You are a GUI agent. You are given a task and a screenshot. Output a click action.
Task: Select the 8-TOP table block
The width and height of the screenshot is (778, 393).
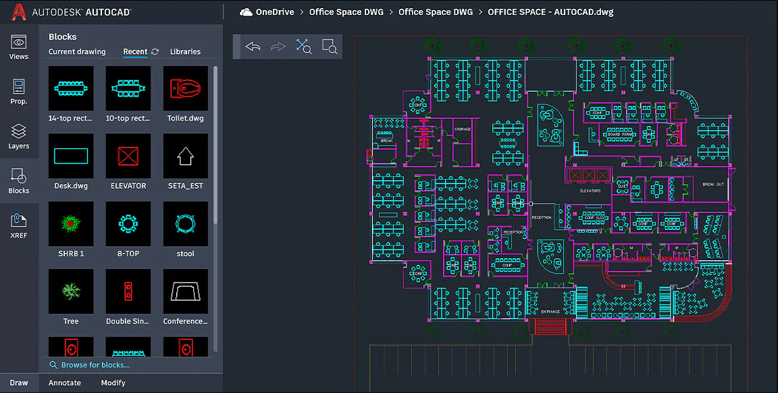tap(128, 224)
